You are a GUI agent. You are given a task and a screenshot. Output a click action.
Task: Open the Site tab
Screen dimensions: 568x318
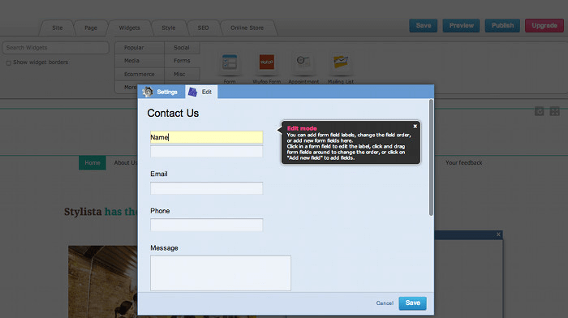(x=58, y=28)
